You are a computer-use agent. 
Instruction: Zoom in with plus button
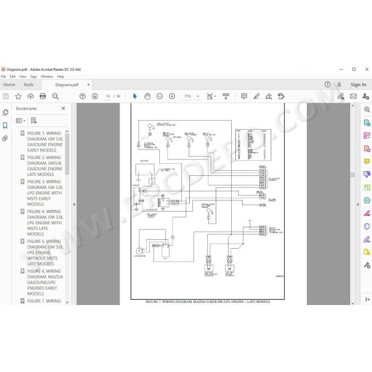click(172, 96)
